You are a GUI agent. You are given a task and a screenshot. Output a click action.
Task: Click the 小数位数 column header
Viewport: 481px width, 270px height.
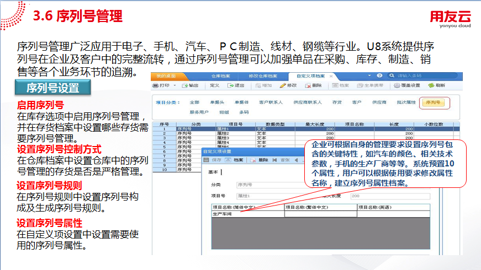click(434, 125)
